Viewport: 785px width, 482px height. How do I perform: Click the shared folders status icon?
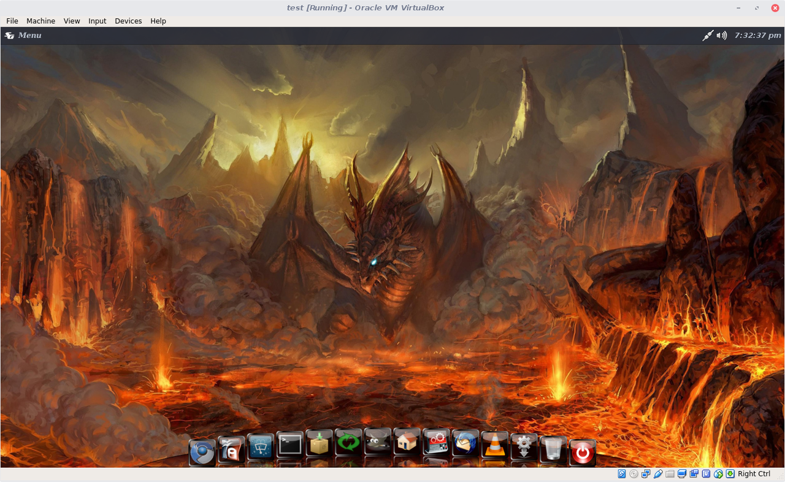pos(670,474)
